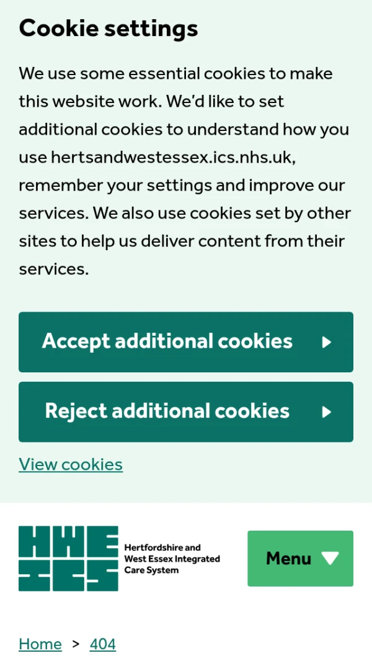Select the 404 breadcrumb link
This screenshot has width=372, height=661.
pyautogui.click(x=103, y=644)
